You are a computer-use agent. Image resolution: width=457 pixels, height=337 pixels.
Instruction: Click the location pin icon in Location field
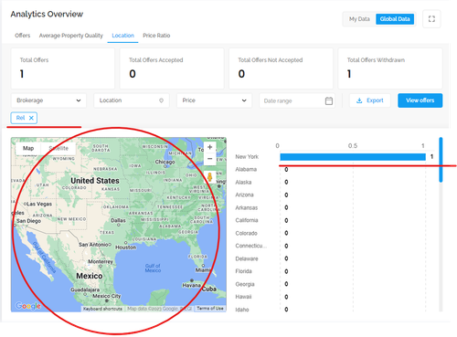161,100
